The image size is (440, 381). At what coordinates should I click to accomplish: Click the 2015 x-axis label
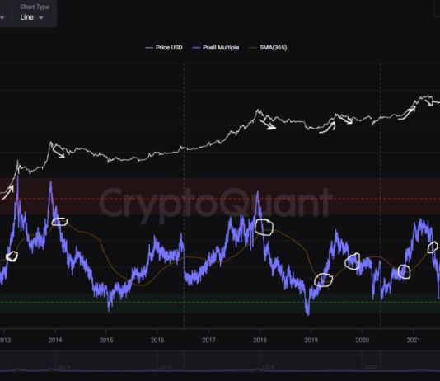106,340
